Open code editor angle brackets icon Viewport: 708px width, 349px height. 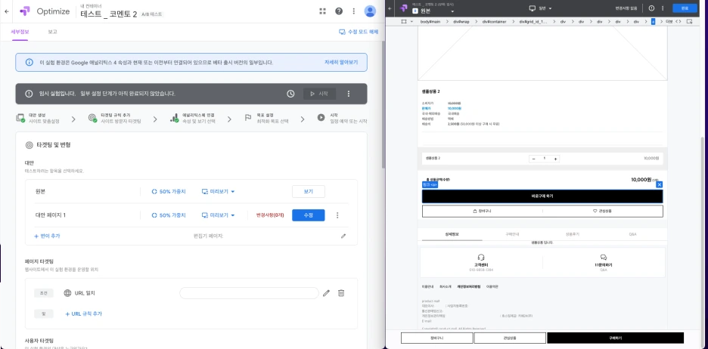[x=678, y=21]
